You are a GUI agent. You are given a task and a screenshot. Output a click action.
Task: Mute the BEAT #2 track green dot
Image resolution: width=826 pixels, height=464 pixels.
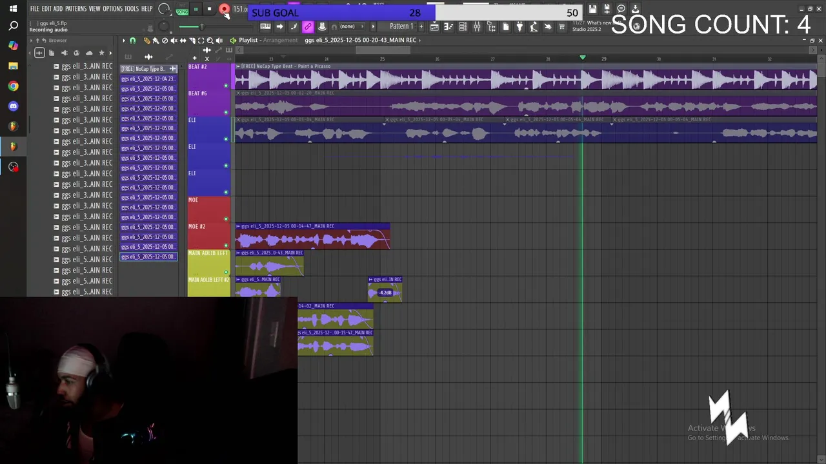226,86
